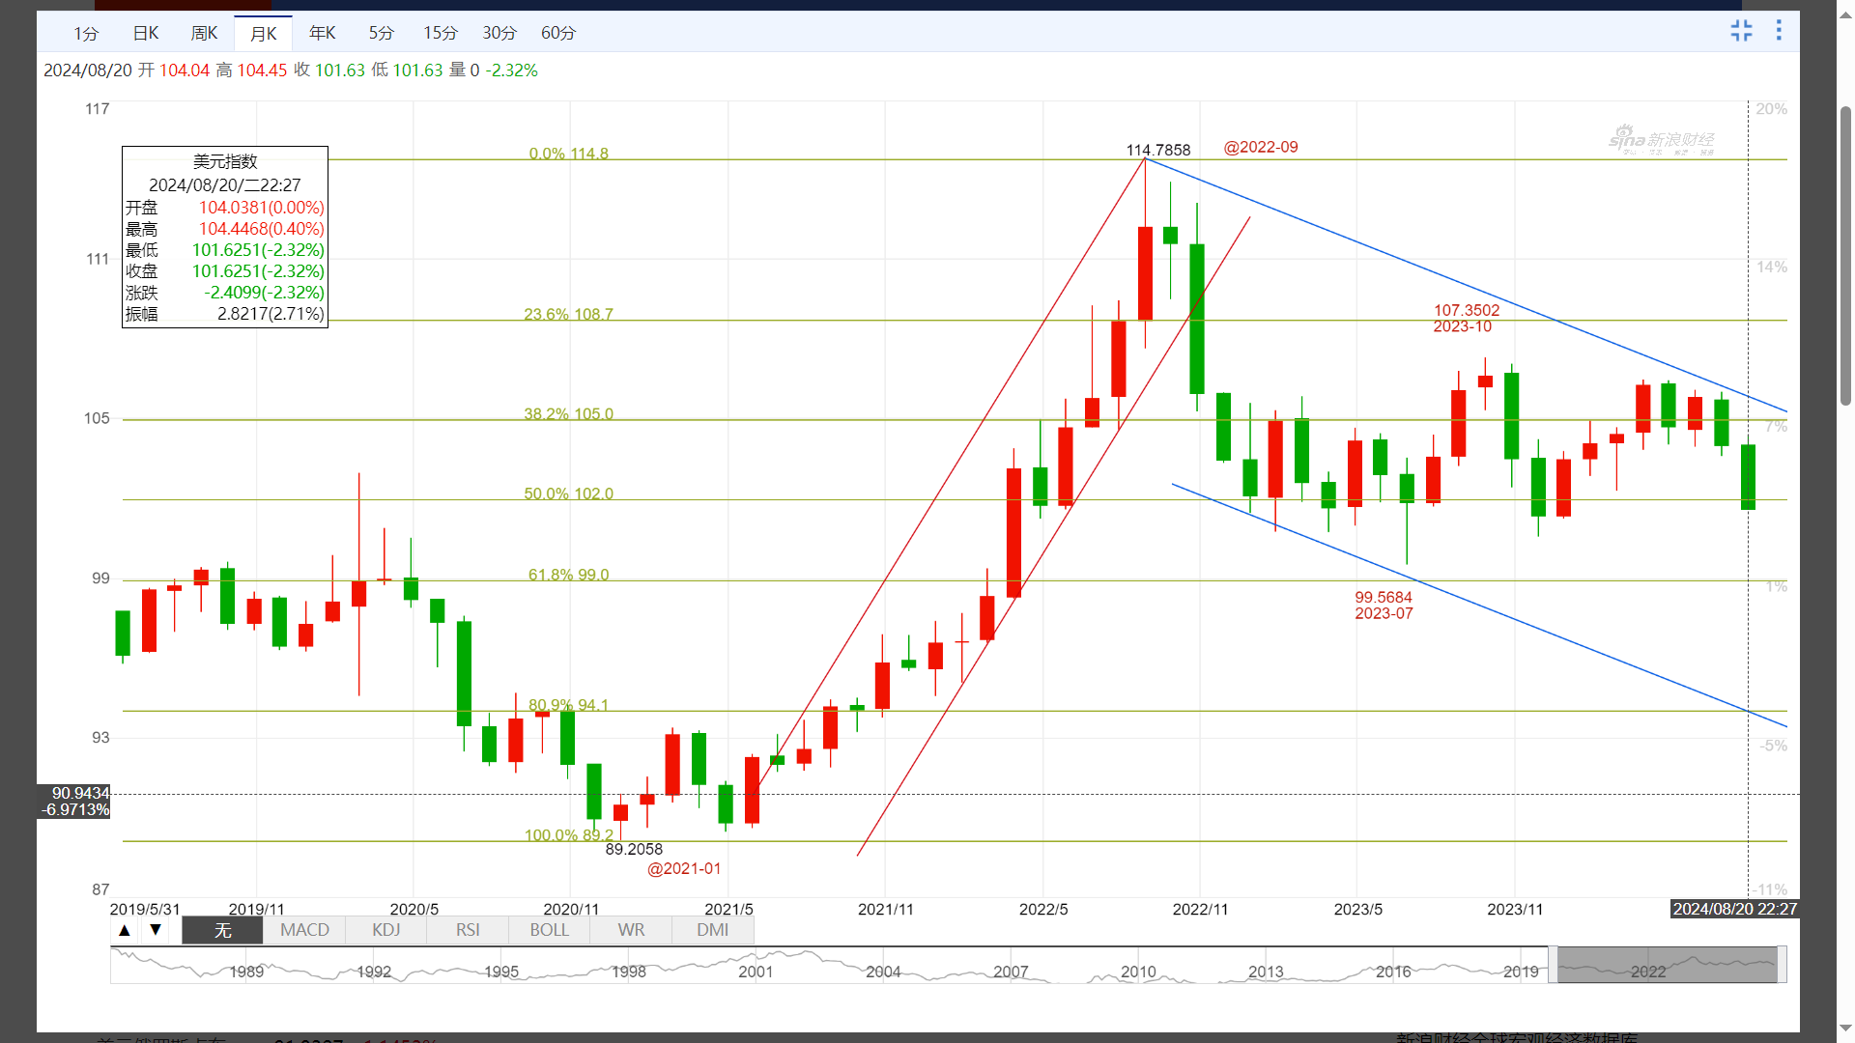Click the down triangle indicator button

click(156, 930)
